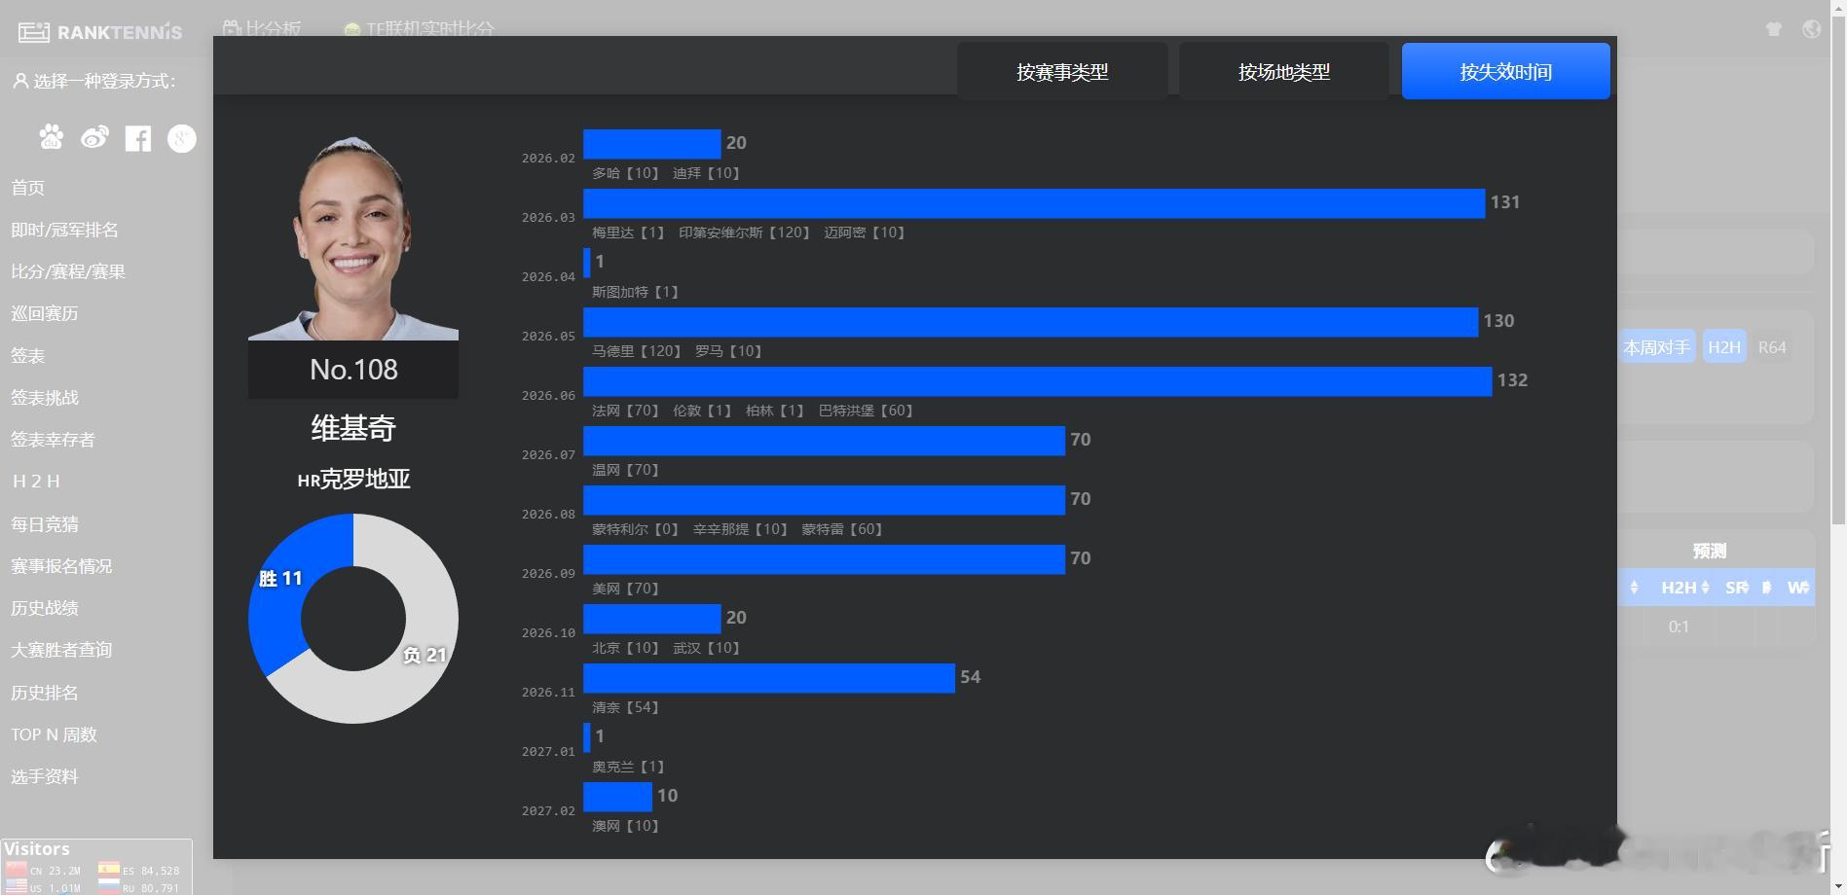Click the shirt icon in the top right corner
Viewport: 1847px width, 895px height.
point(1774,29)
